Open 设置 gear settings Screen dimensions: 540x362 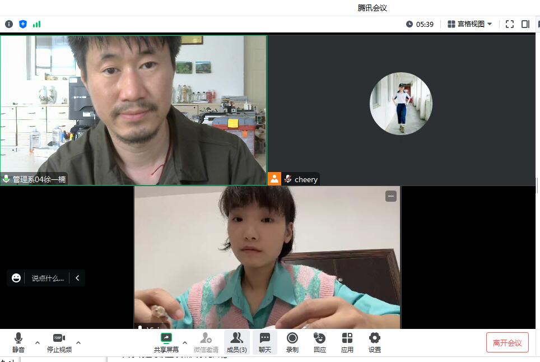tap(375, 342)
